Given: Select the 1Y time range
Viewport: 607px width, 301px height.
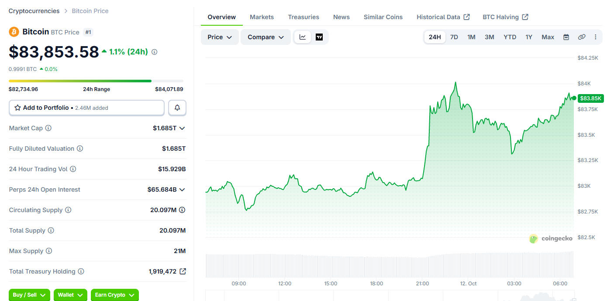Looking at the screenshot, I should pyautogui.click(x=529, y=37).
